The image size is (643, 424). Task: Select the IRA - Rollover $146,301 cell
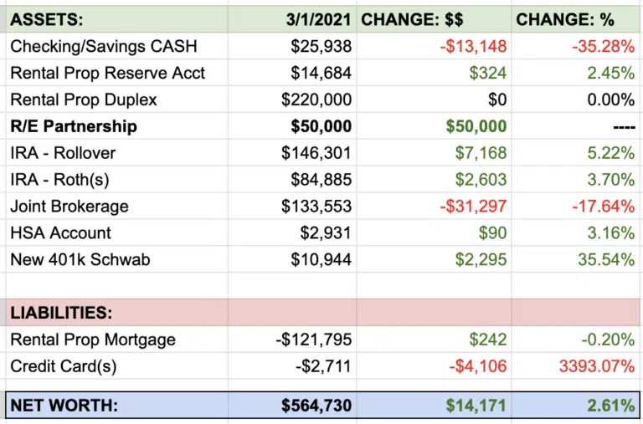316,153
